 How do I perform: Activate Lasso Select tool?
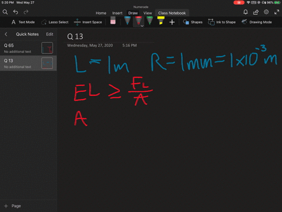coord(55,22)
